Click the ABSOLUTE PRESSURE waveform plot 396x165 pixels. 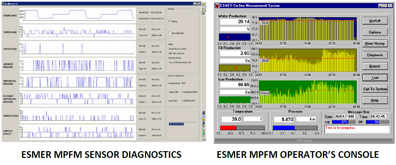click(78, 65)
